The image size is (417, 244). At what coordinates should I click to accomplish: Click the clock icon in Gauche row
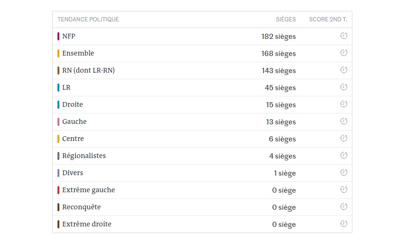tap(343, 121)
